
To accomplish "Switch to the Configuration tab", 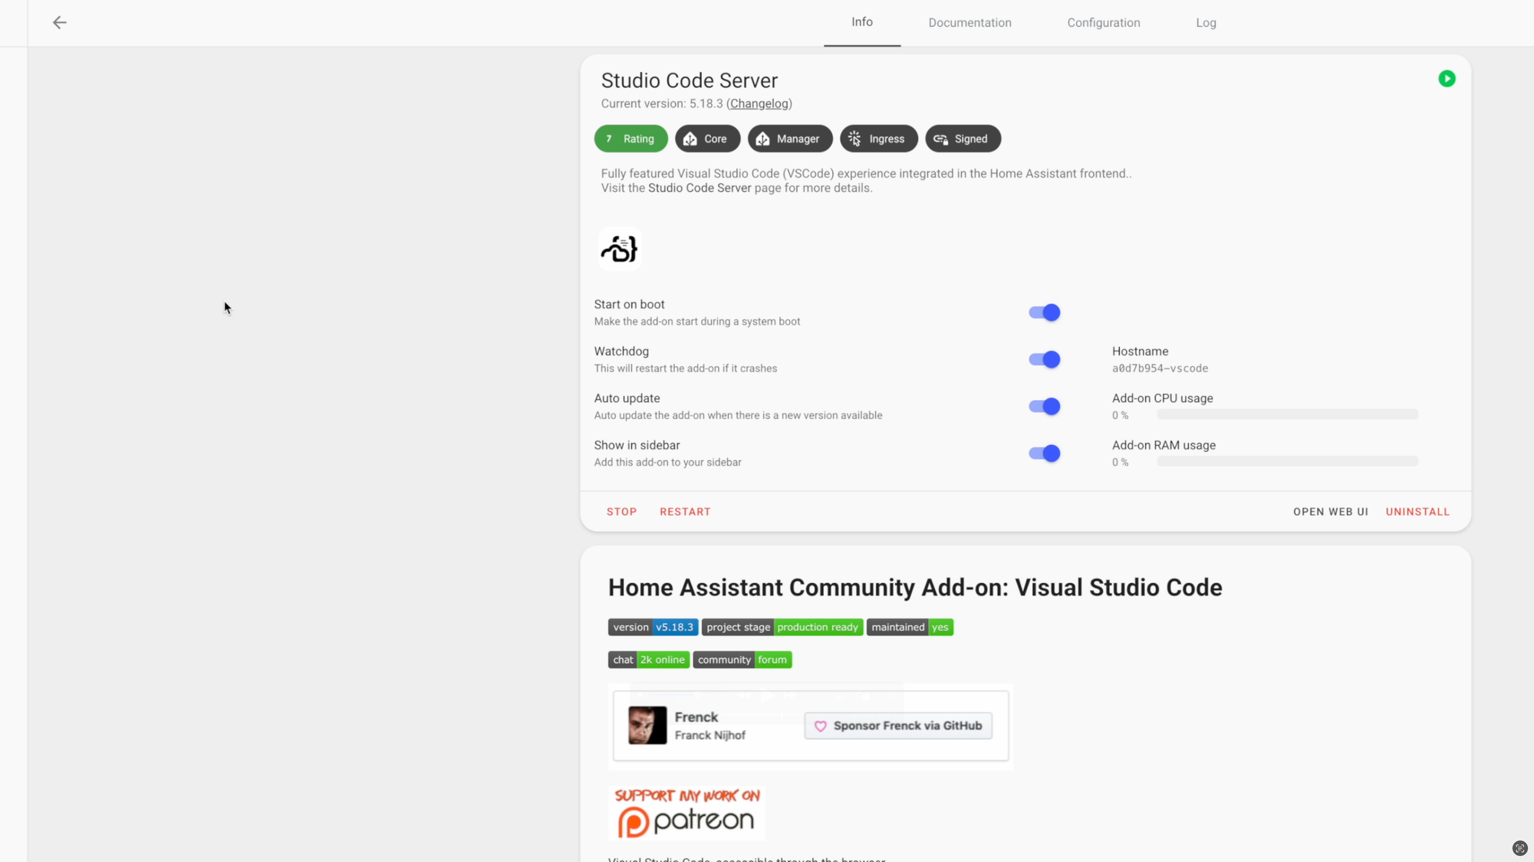I will pos(1104,23).
